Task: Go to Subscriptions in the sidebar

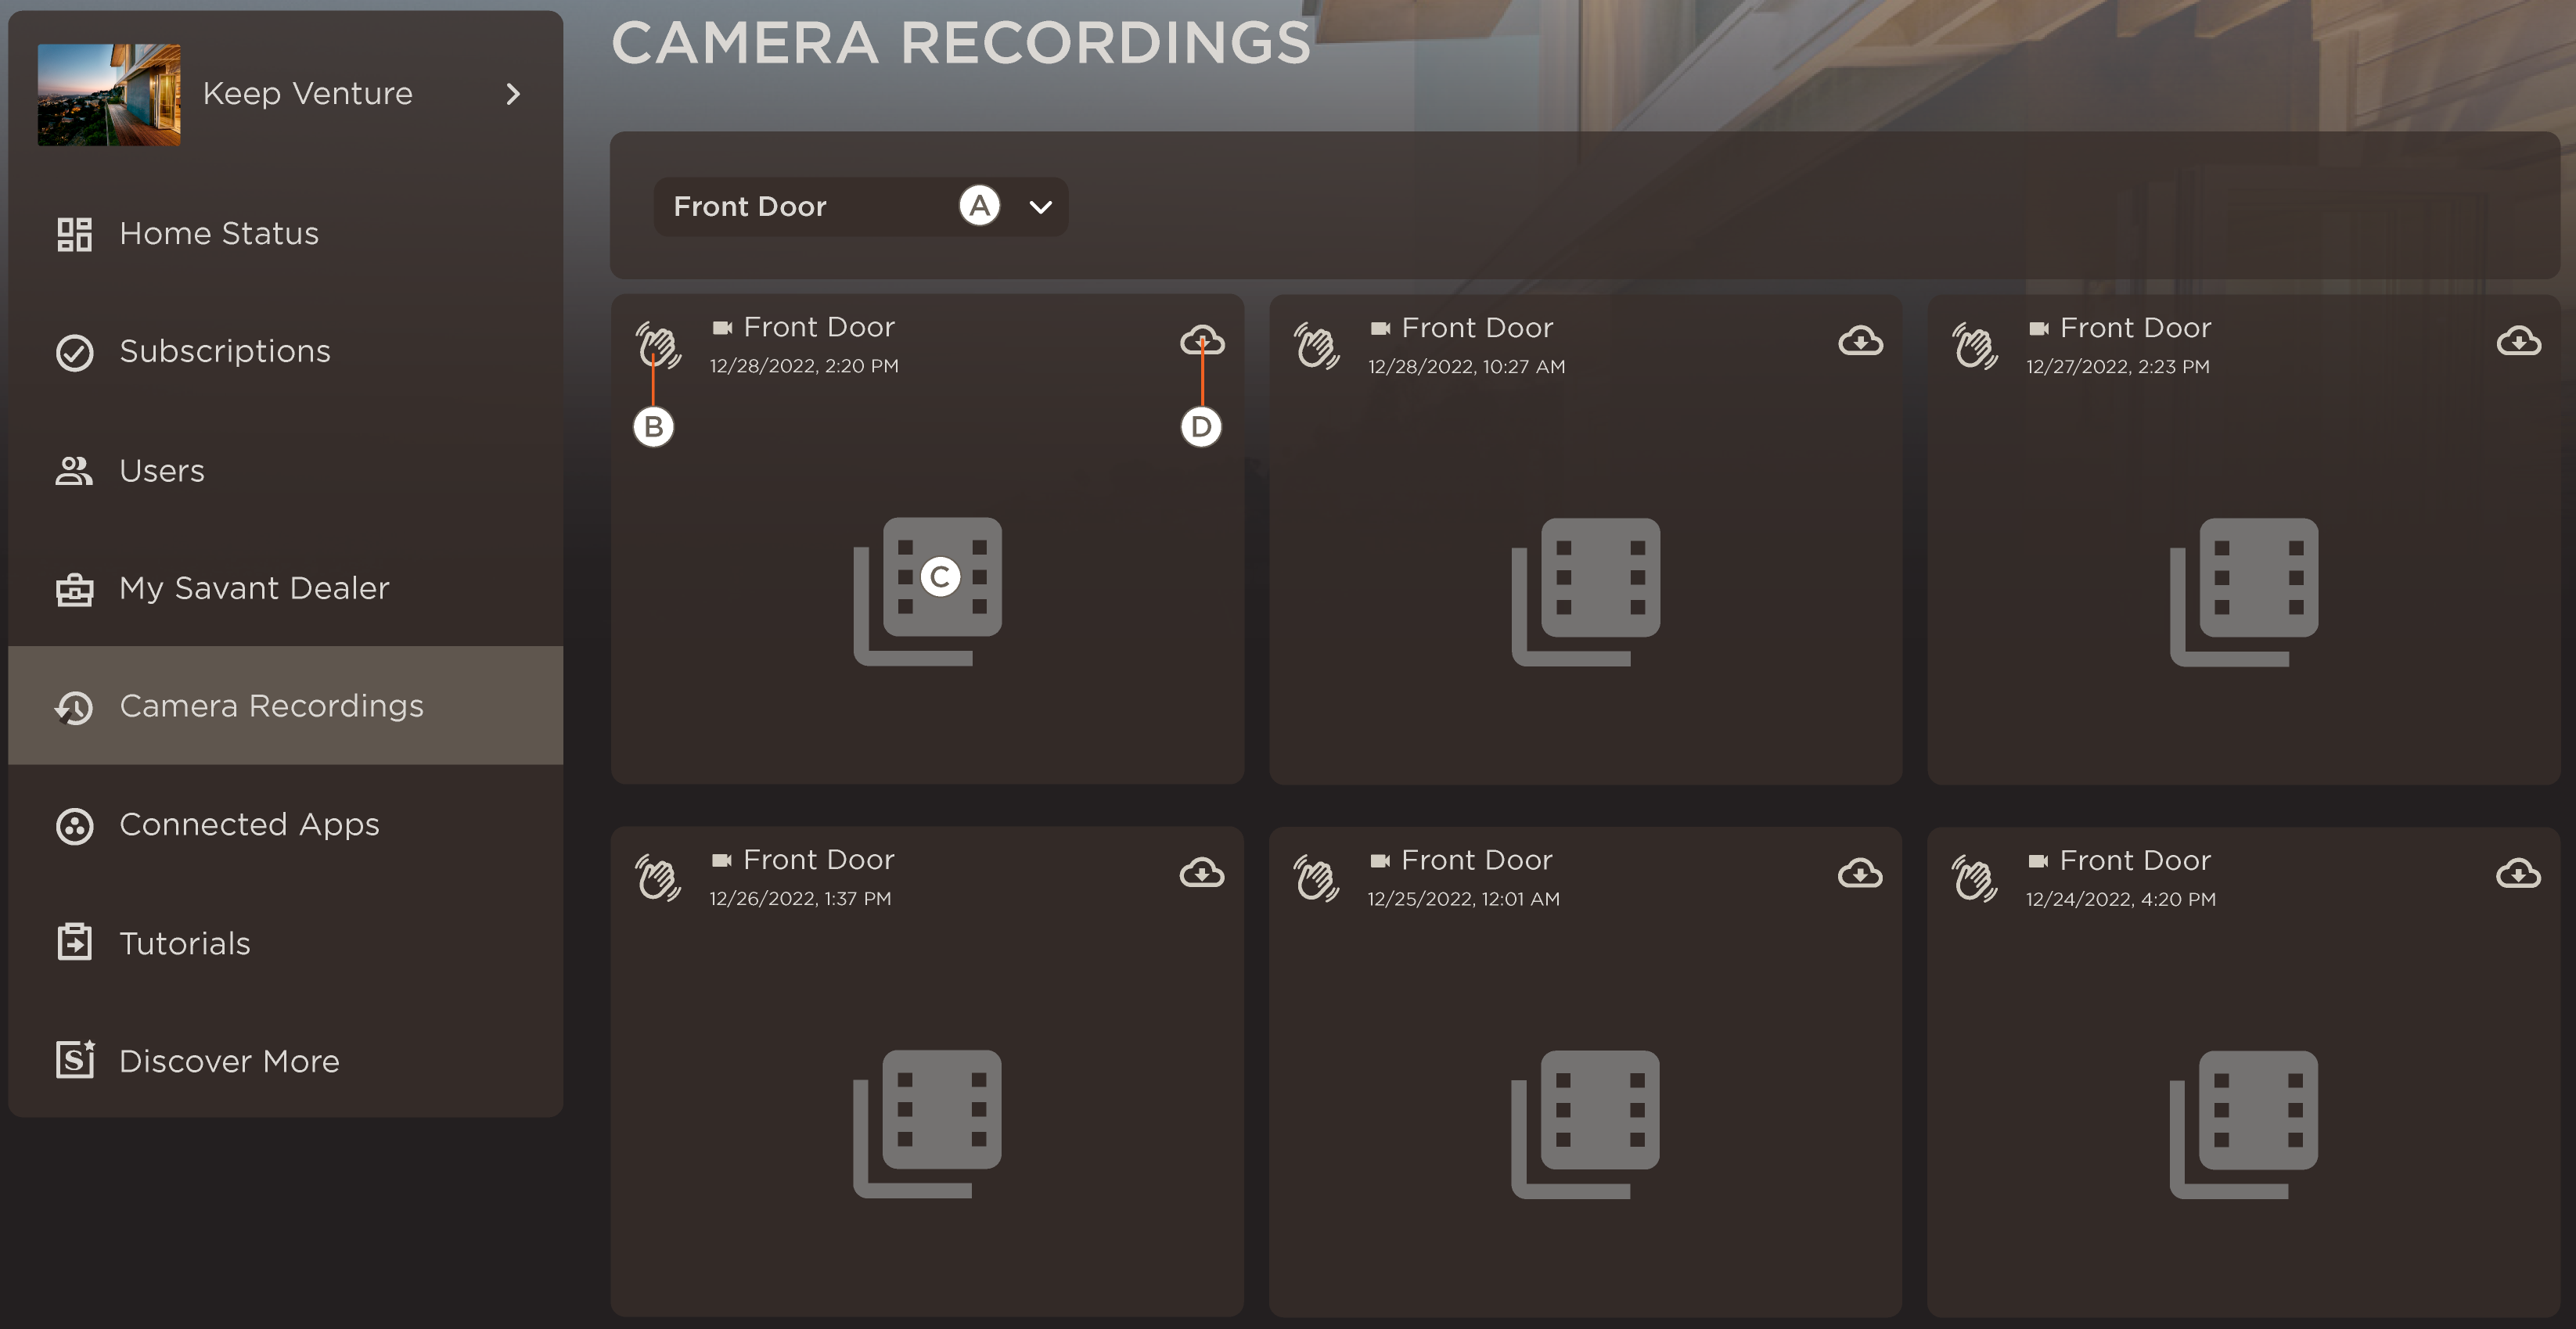Action: [224, 352]
